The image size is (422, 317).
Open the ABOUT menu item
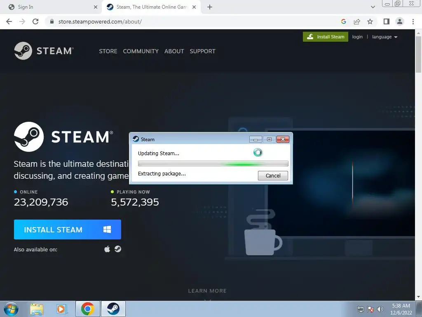(x=174, y=51)
